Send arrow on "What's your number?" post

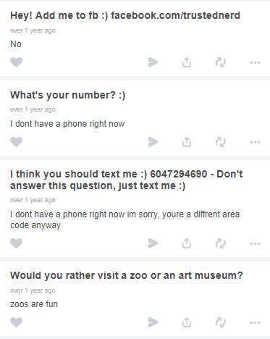(x=153, y=142)
